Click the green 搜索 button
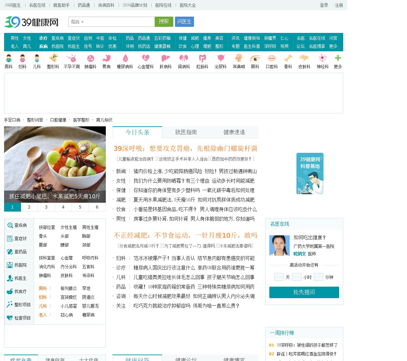The width and height of the screenshot is (407, 361). tap(164, 21)
